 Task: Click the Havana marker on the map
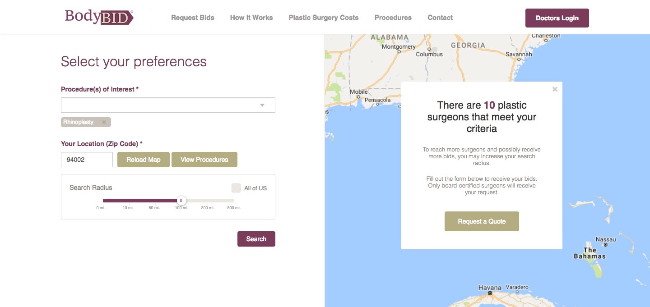pyautogui.click(x=490, y=293)
